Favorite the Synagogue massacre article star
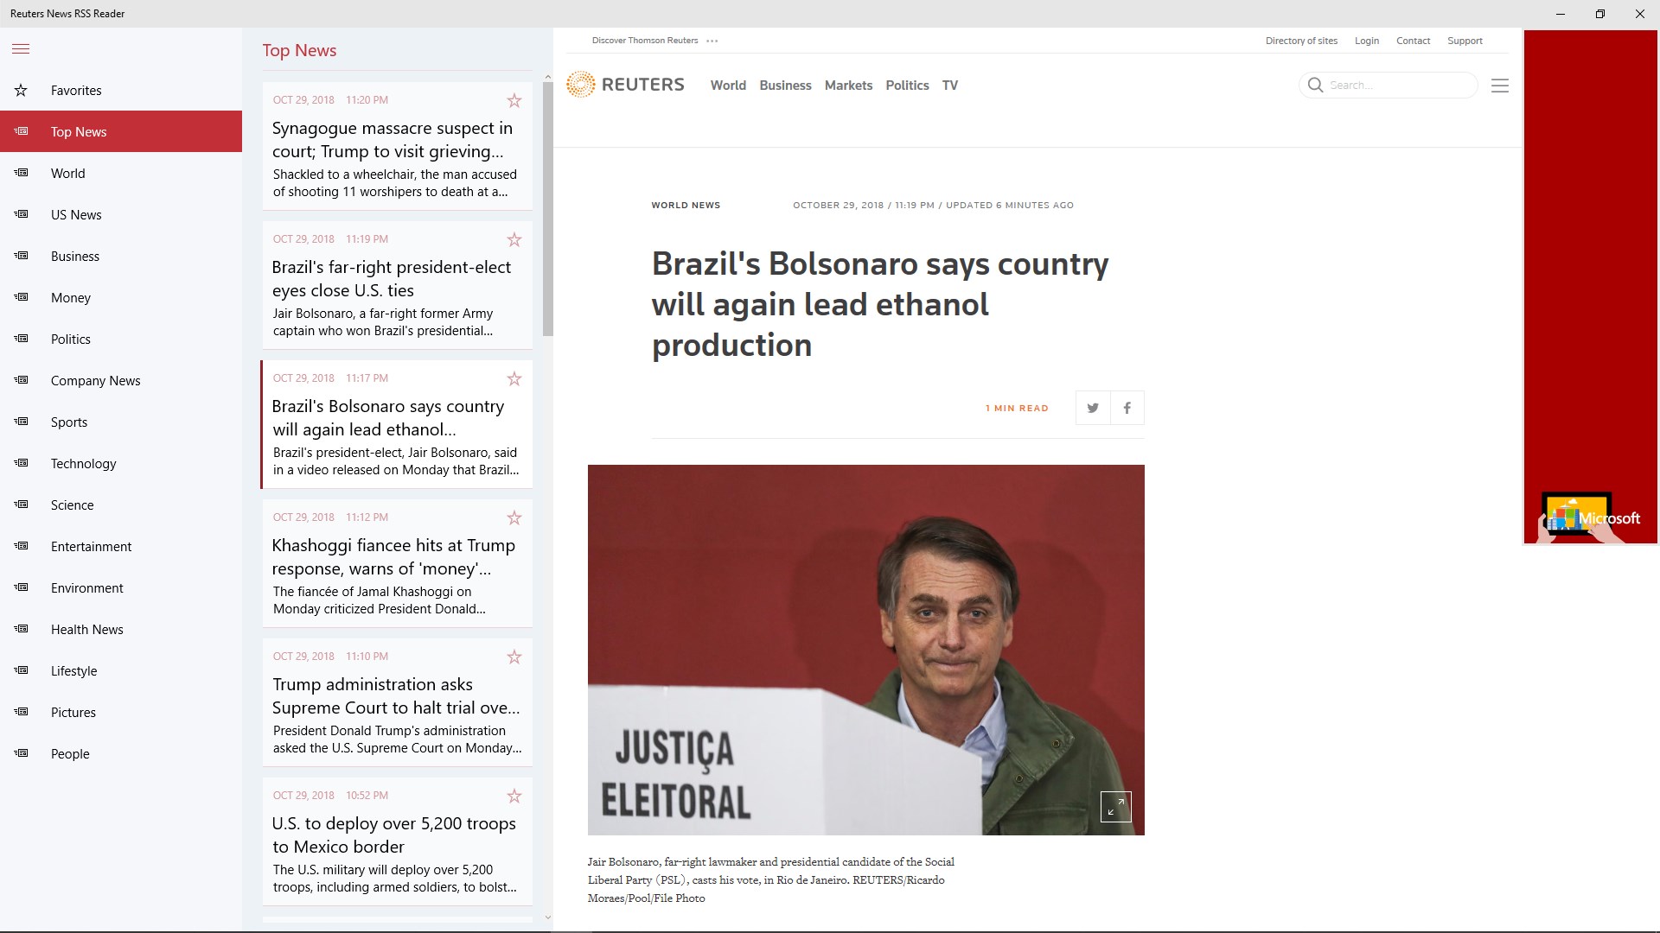The height and width of the screenshot is (933, 1660). point(514,101)
